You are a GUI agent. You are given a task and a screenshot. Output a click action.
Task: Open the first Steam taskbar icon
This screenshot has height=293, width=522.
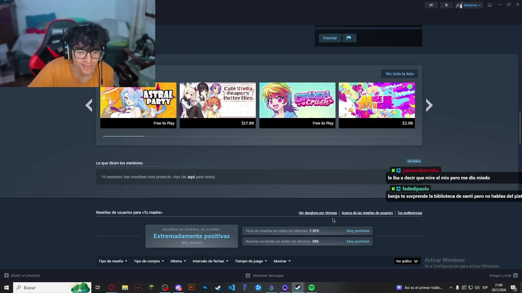[218, 288]
